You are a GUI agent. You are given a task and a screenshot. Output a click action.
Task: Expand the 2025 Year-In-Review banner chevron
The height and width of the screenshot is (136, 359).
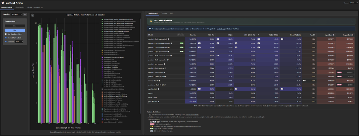[x=352, y=21]
